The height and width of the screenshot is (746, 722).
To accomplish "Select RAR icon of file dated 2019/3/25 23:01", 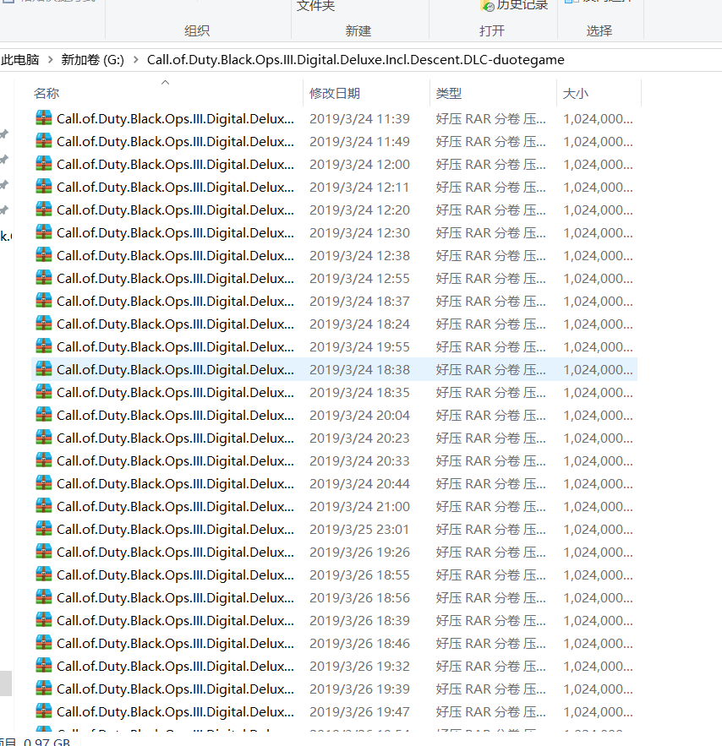I will [x=44, y=530].
